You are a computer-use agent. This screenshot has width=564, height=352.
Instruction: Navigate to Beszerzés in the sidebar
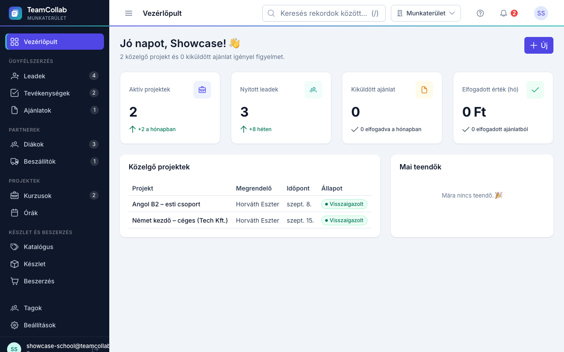click(55, 281)
